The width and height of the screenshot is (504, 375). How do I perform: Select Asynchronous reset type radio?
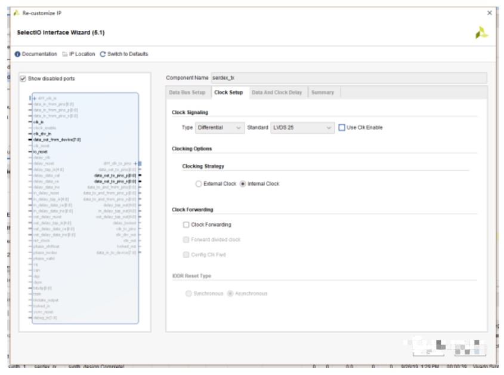click(230, 294)
